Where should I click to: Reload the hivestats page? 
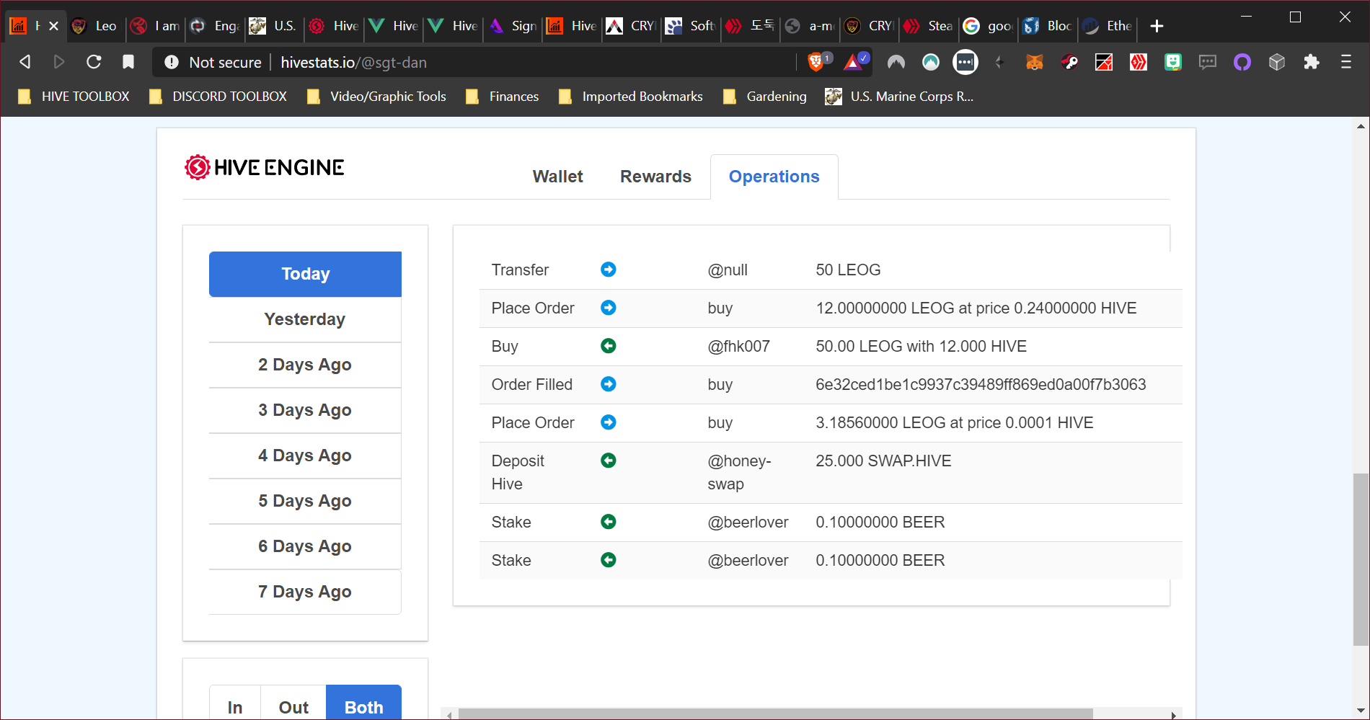94,62
